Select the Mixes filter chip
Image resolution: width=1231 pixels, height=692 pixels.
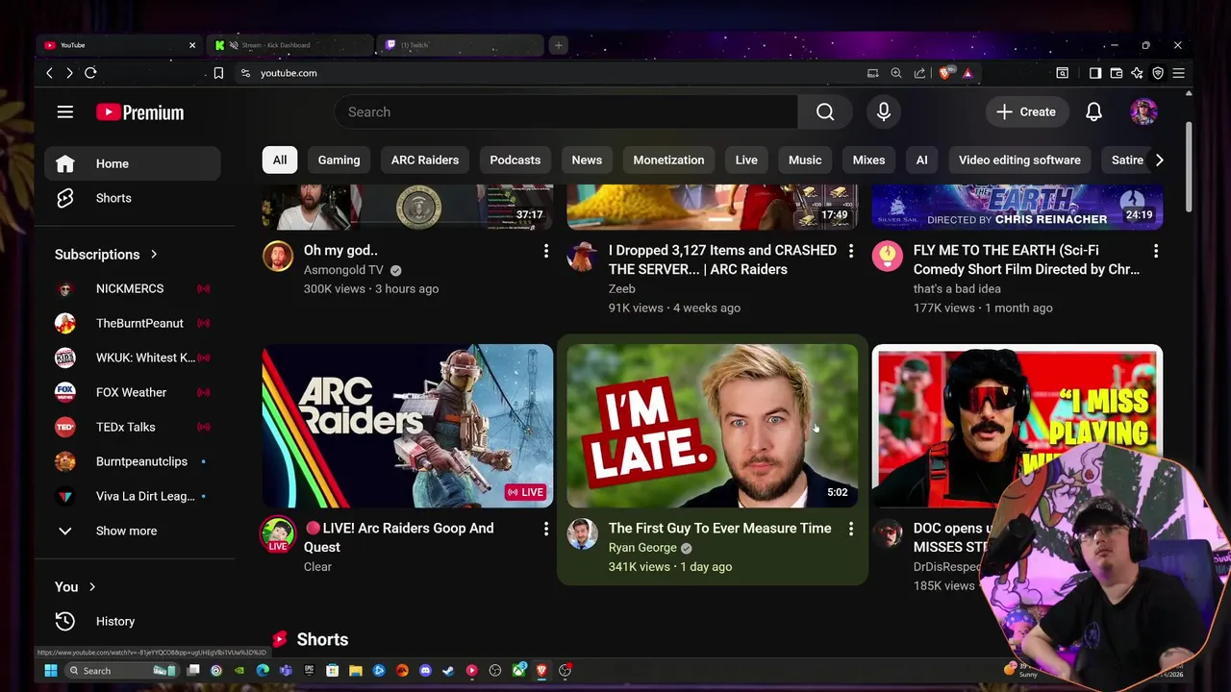click(x=868, y=160)
